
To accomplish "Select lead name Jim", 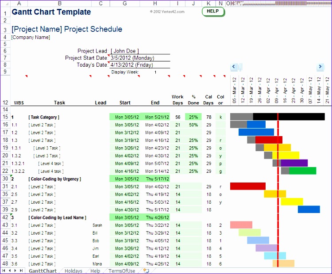I will pos(96,249).
